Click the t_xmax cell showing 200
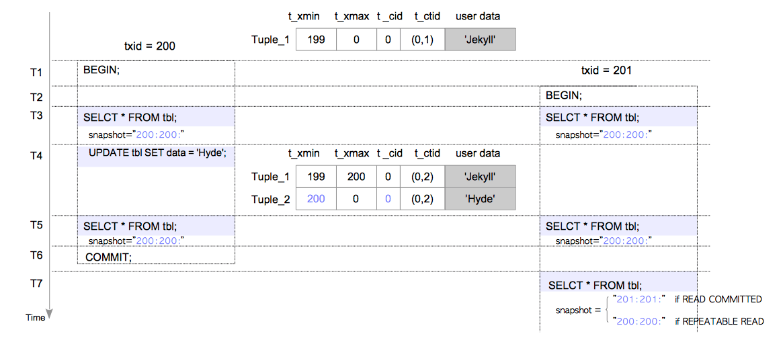 tap(356, 177)
